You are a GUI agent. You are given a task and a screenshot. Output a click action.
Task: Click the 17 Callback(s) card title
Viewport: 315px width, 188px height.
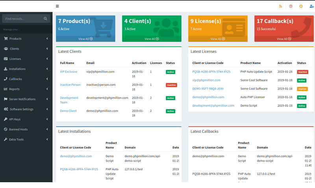[x=275, y=21]
